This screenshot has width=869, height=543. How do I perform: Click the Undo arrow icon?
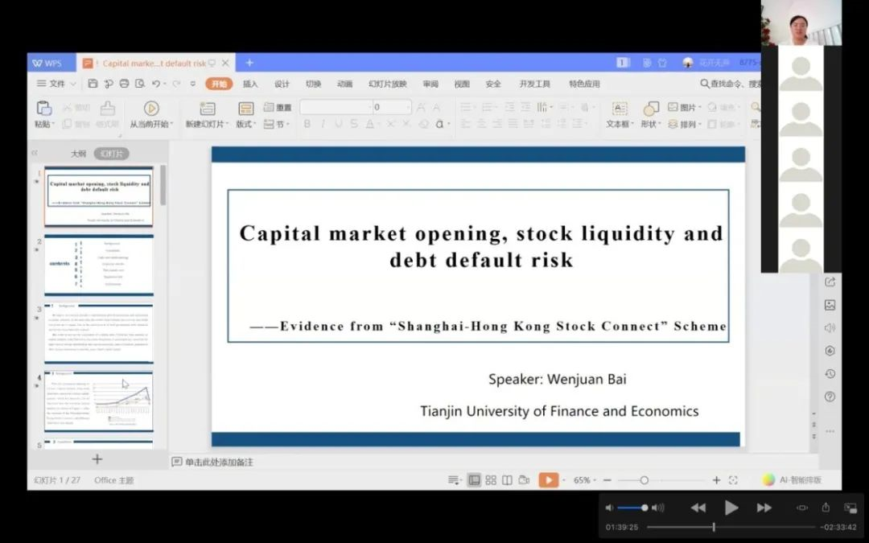point(156,84)
